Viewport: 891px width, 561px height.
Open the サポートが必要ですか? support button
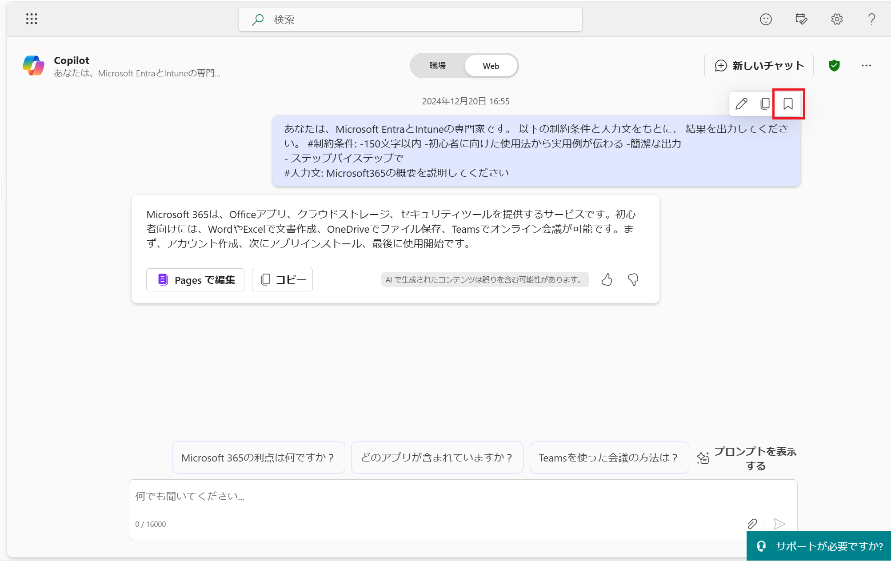click(x=819, y=546)
